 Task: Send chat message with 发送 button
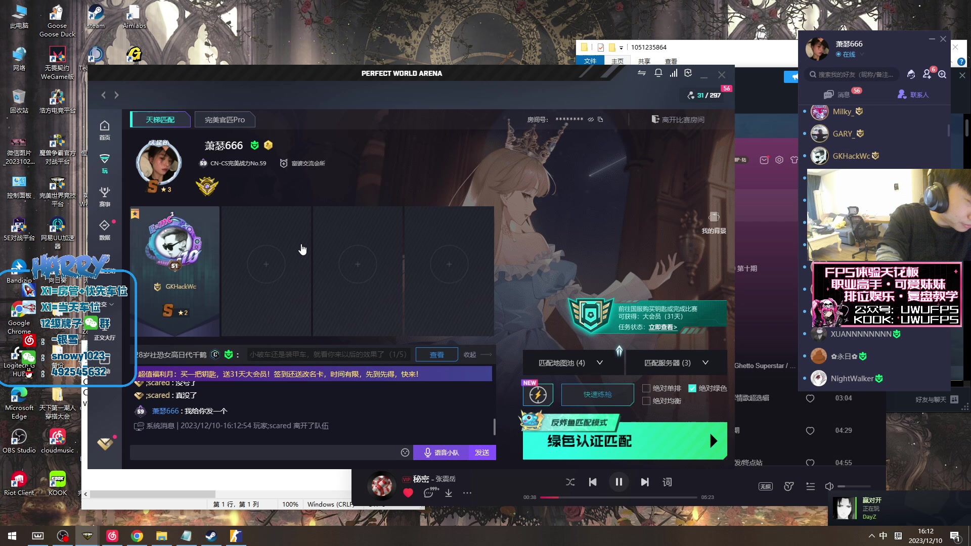(482, 452)
